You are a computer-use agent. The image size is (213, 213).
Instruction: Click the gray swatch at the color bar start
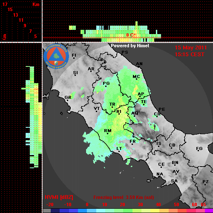[x=47, y=211]
